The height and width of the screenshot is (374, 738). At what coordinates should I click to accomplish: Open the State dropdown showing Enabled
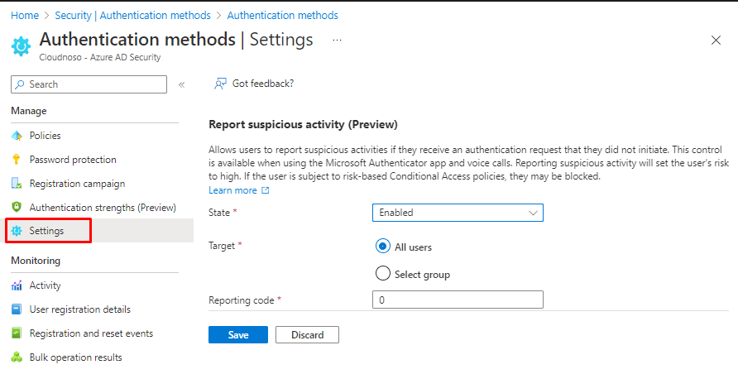click(458, 213)
